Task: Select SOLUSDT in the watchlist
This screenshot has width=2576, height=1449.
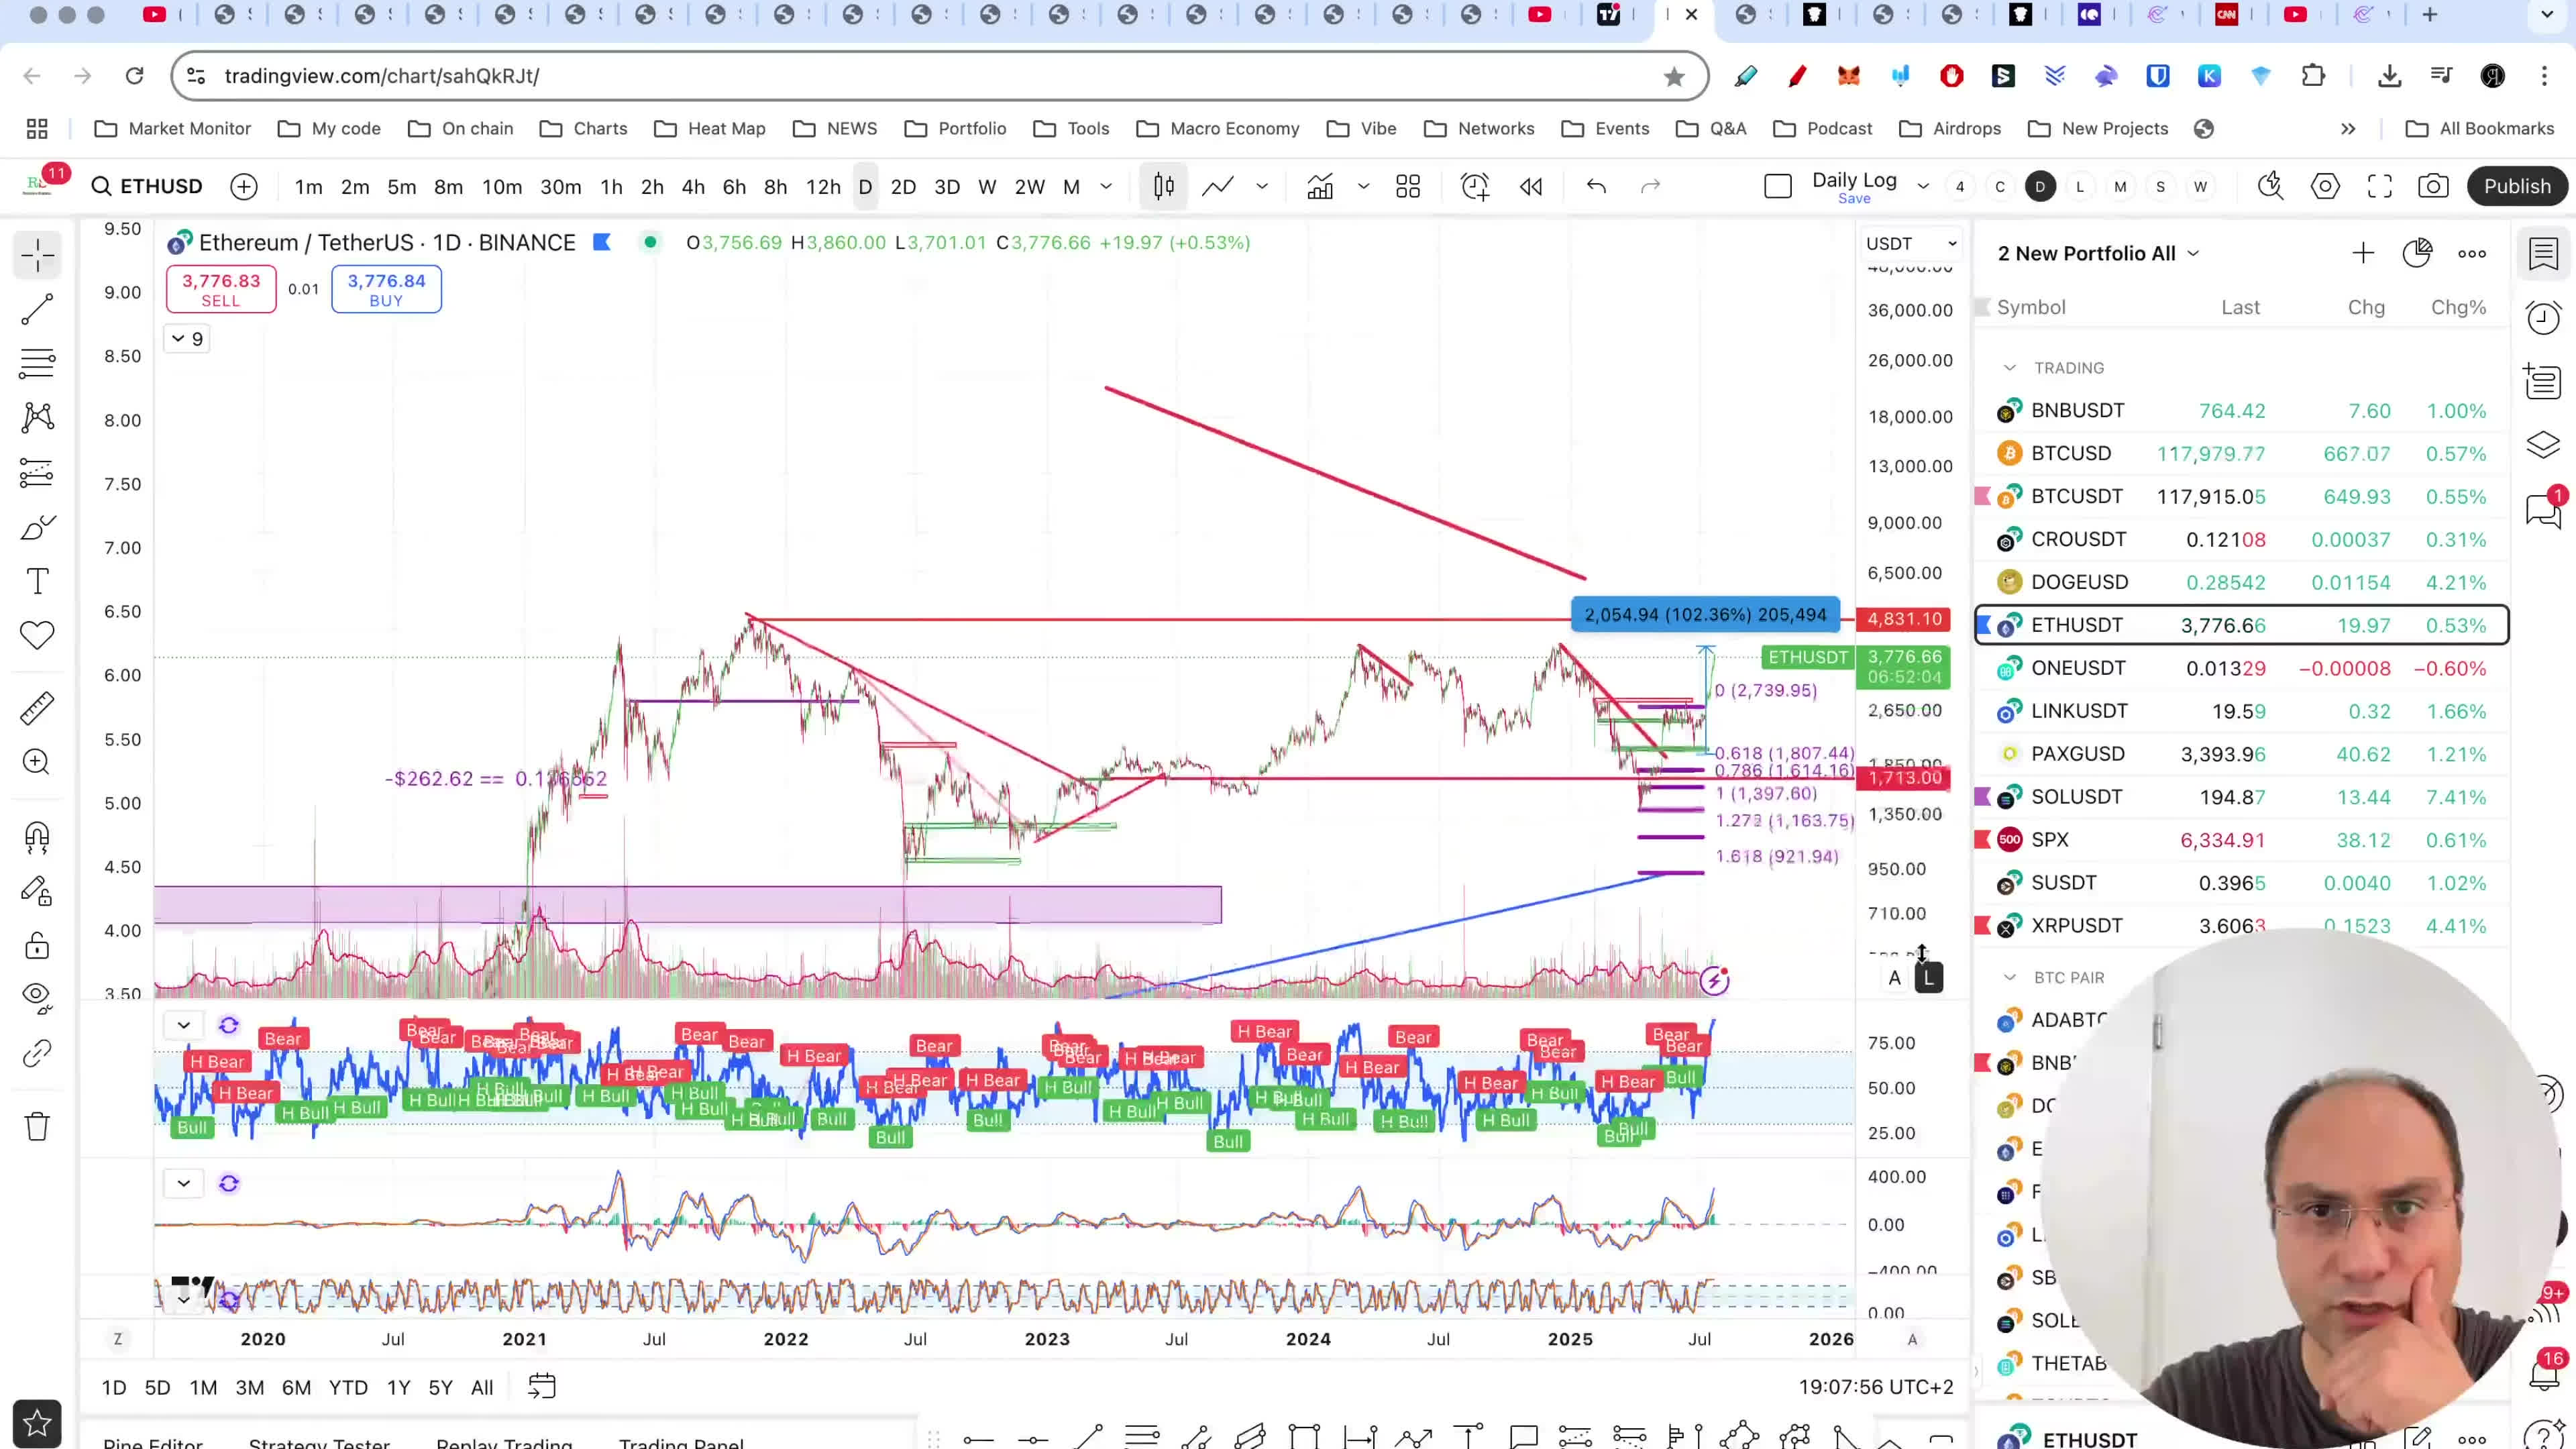Action: (2076, 797)
